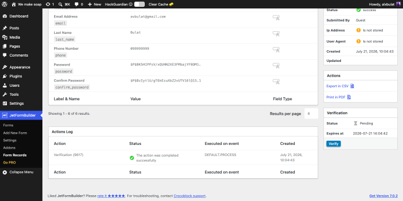403x201 pixels.
Task: Clear Cache from the admin bar
Action: [161, 4]
